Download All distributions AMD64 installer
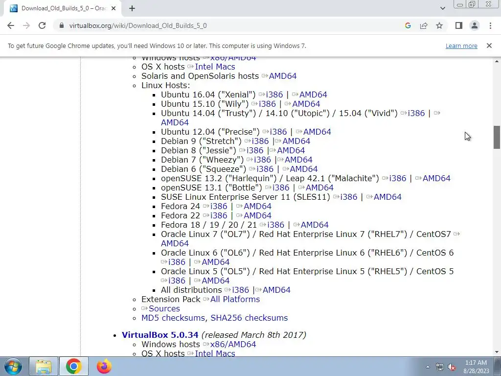 [x=276, y=290]
